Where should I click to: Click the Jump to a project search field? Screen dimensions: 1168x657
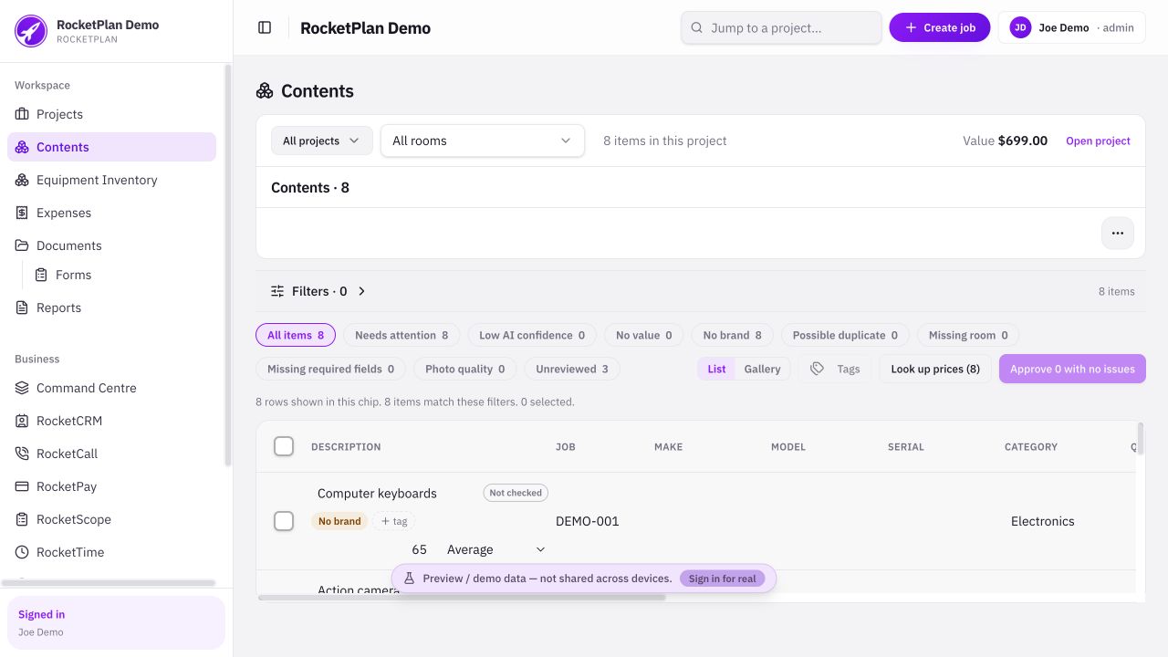[781, 27]
